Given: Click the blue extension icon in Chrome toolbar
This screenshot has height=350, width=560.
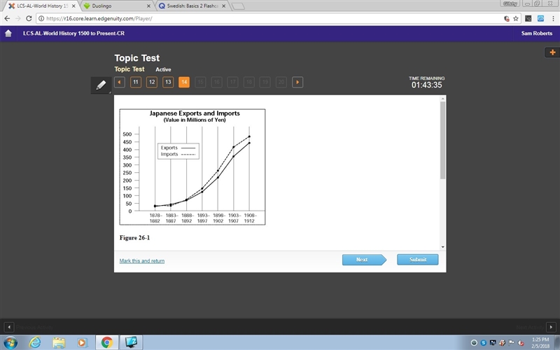Looking at the screenshot, I should 540,19.
